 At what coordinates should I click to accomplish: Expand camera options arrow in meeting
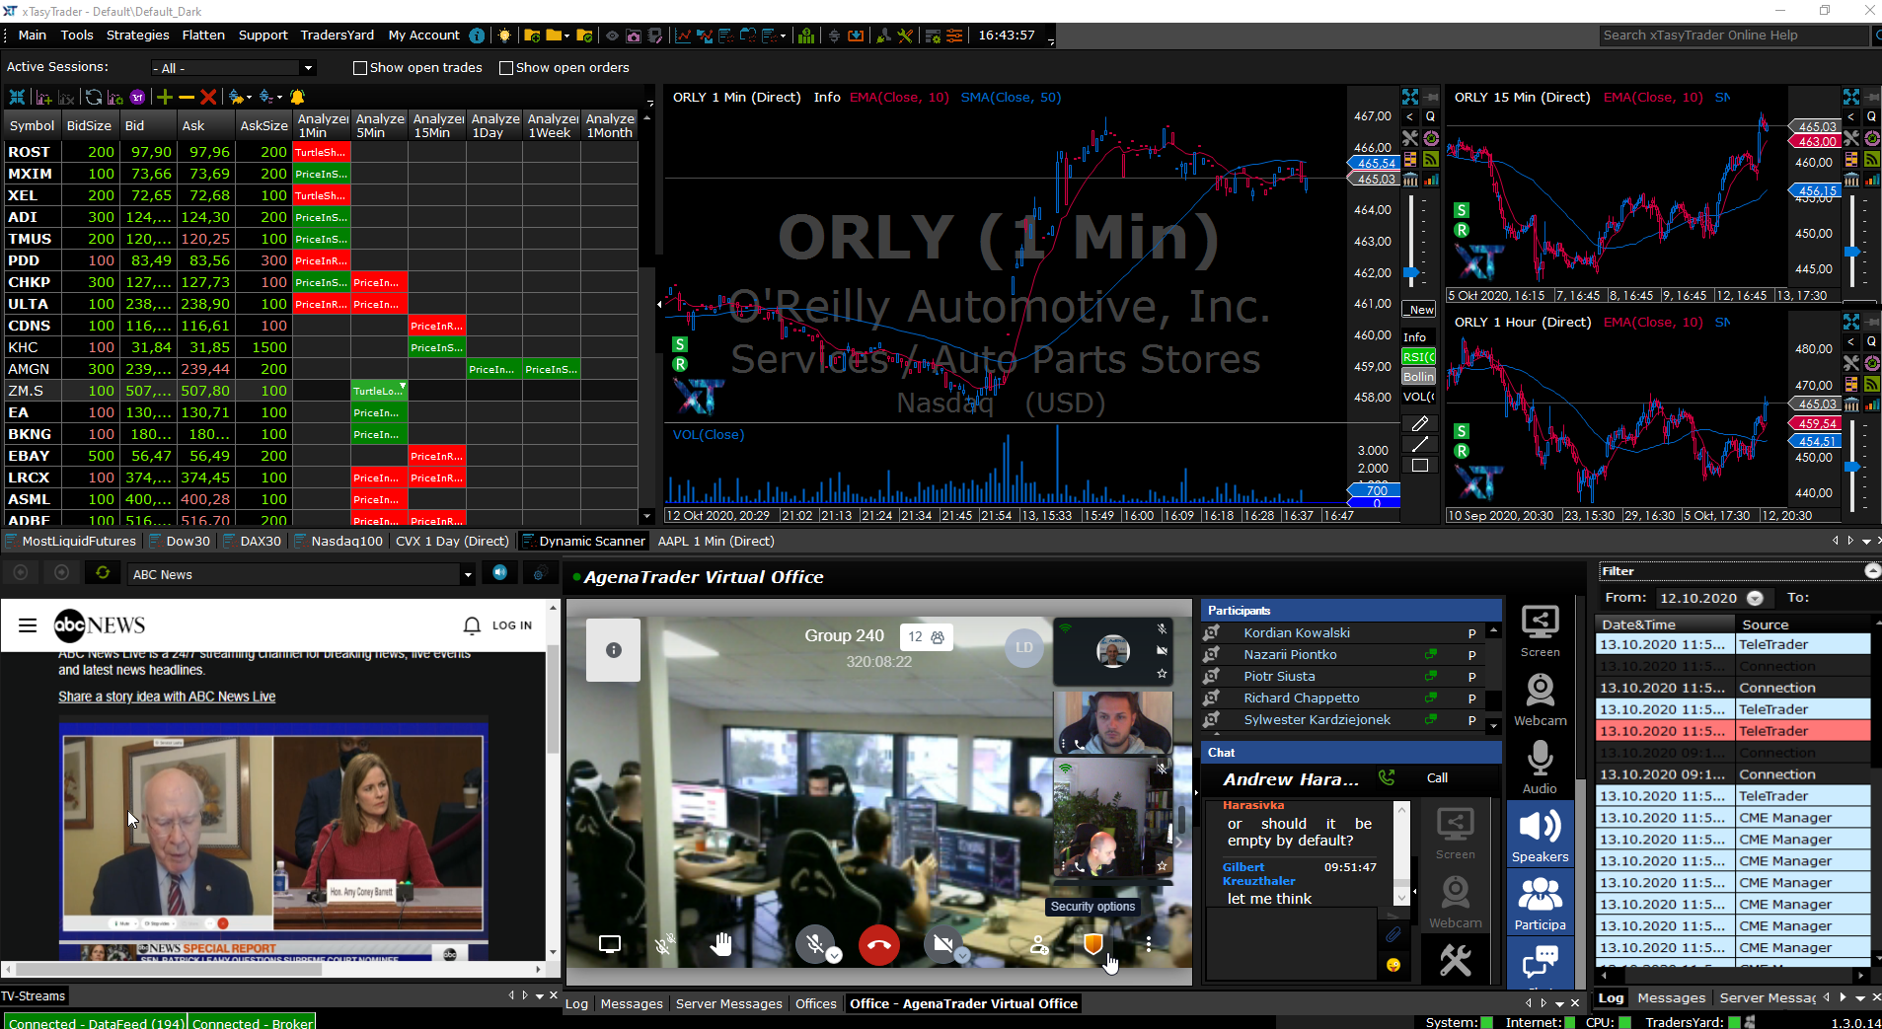(x=962, y=956)
